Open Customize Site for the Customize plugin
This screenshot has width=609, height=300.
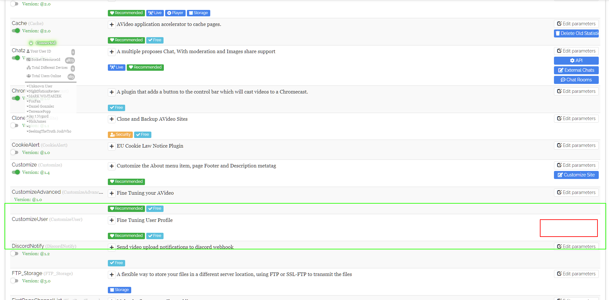(576, 175)
